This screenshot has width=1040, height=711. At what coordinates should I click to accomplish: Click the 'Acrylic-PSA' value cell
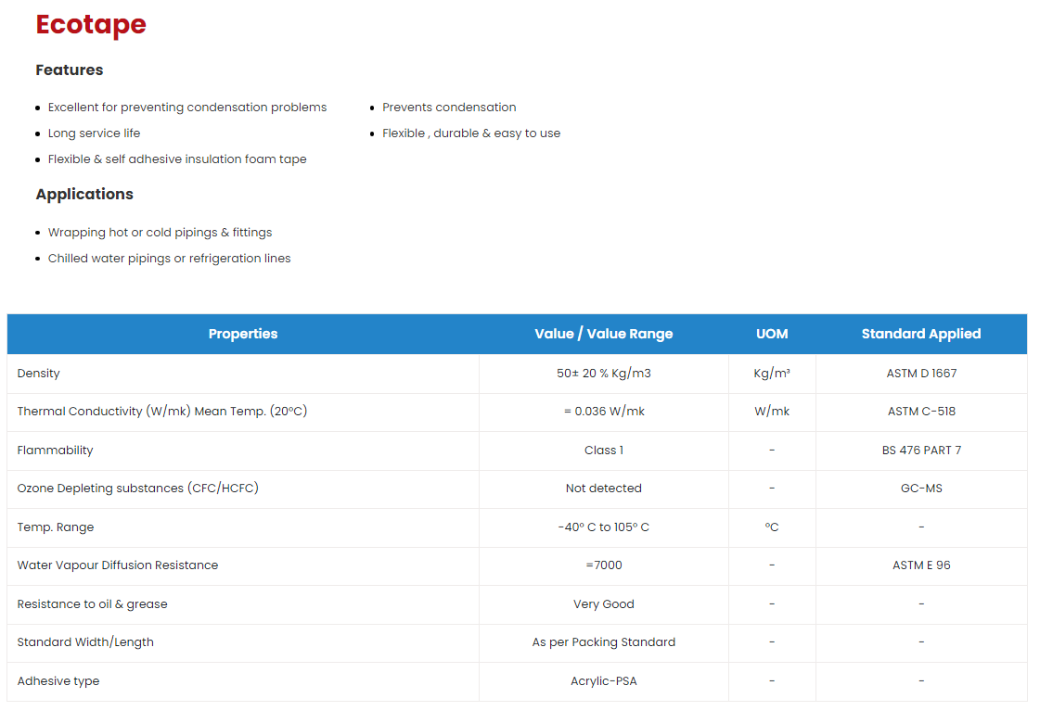click(x=604, y=681)
